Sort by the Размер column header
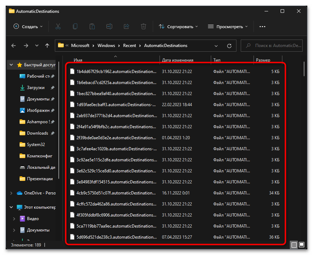 pos(263,60)
